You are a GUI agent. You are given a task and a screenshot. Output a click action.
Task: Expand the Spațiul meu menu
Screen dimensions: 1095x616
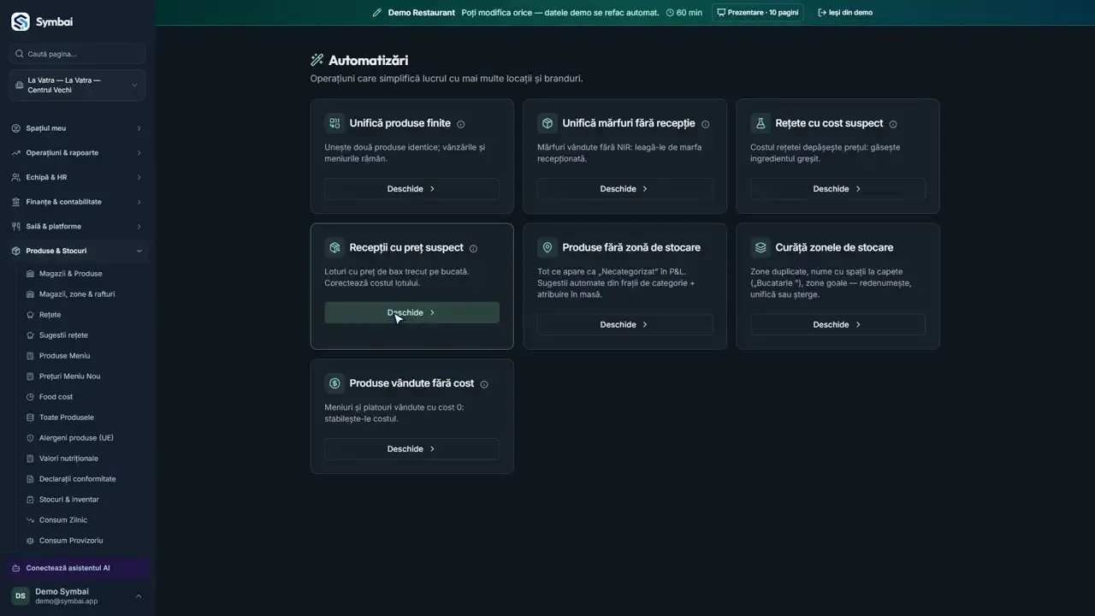pos(77,128)
